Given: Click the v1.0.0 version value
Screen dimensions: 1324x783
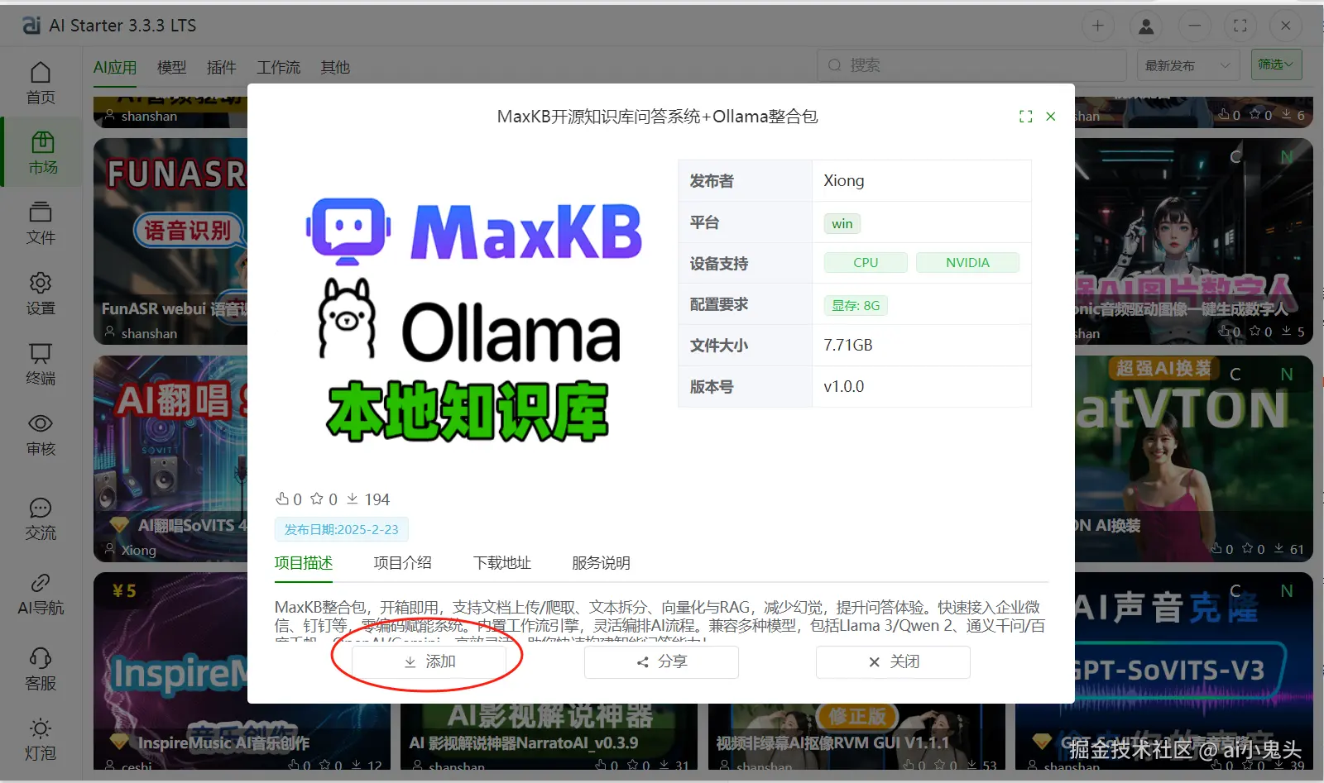Looking at the screenshot, I should coord(844,386).
